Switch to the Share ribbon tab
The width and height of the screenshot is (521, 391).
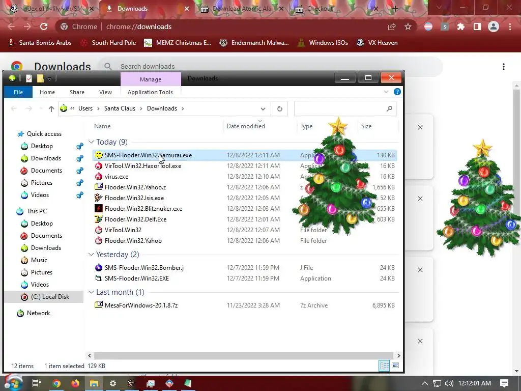(77, 92)
